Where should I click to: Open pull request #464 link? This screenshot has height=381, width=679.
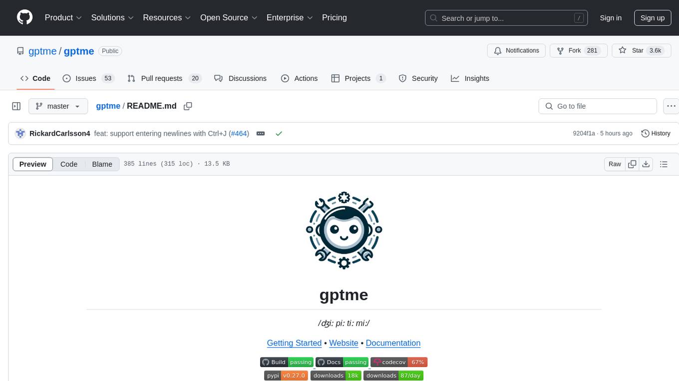click(240, 134)
